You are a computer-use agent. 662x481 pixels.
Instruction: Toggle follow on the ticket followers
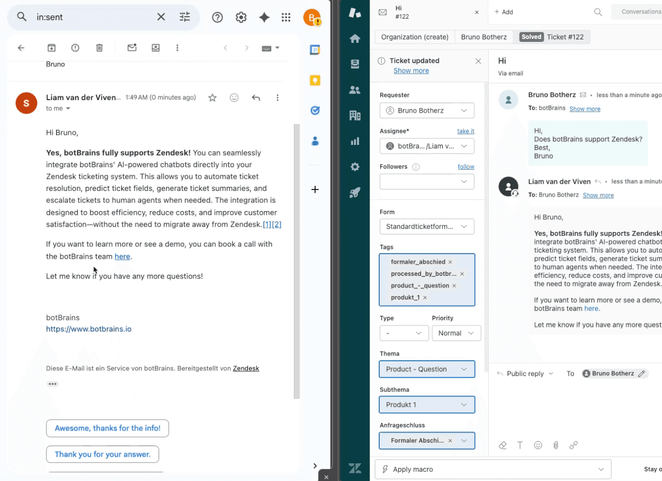[466, 166]
